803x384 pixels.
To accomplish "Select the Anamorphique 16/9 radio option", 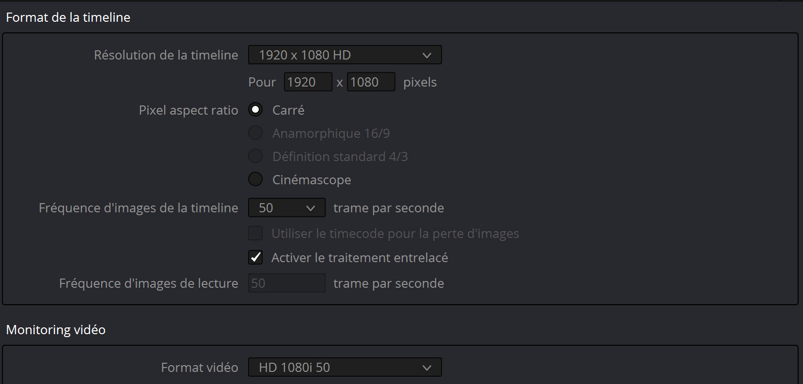I will (x=255, y=133).
